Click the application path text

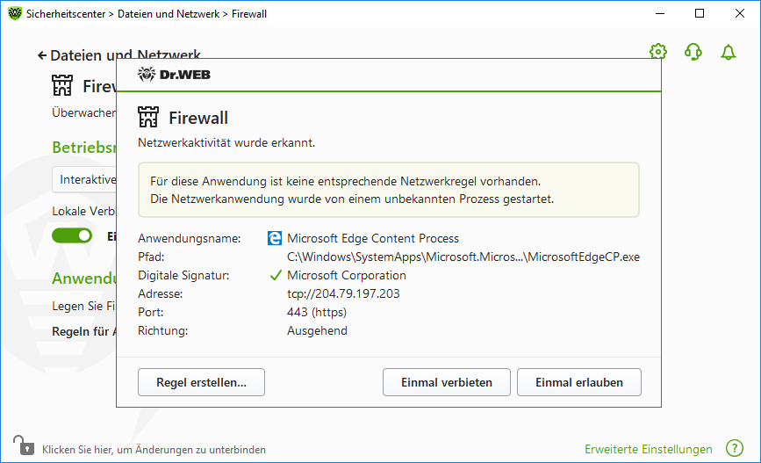464,257
